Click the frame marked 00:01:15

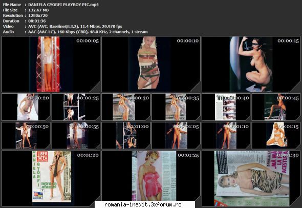click(x=276, y=136)
